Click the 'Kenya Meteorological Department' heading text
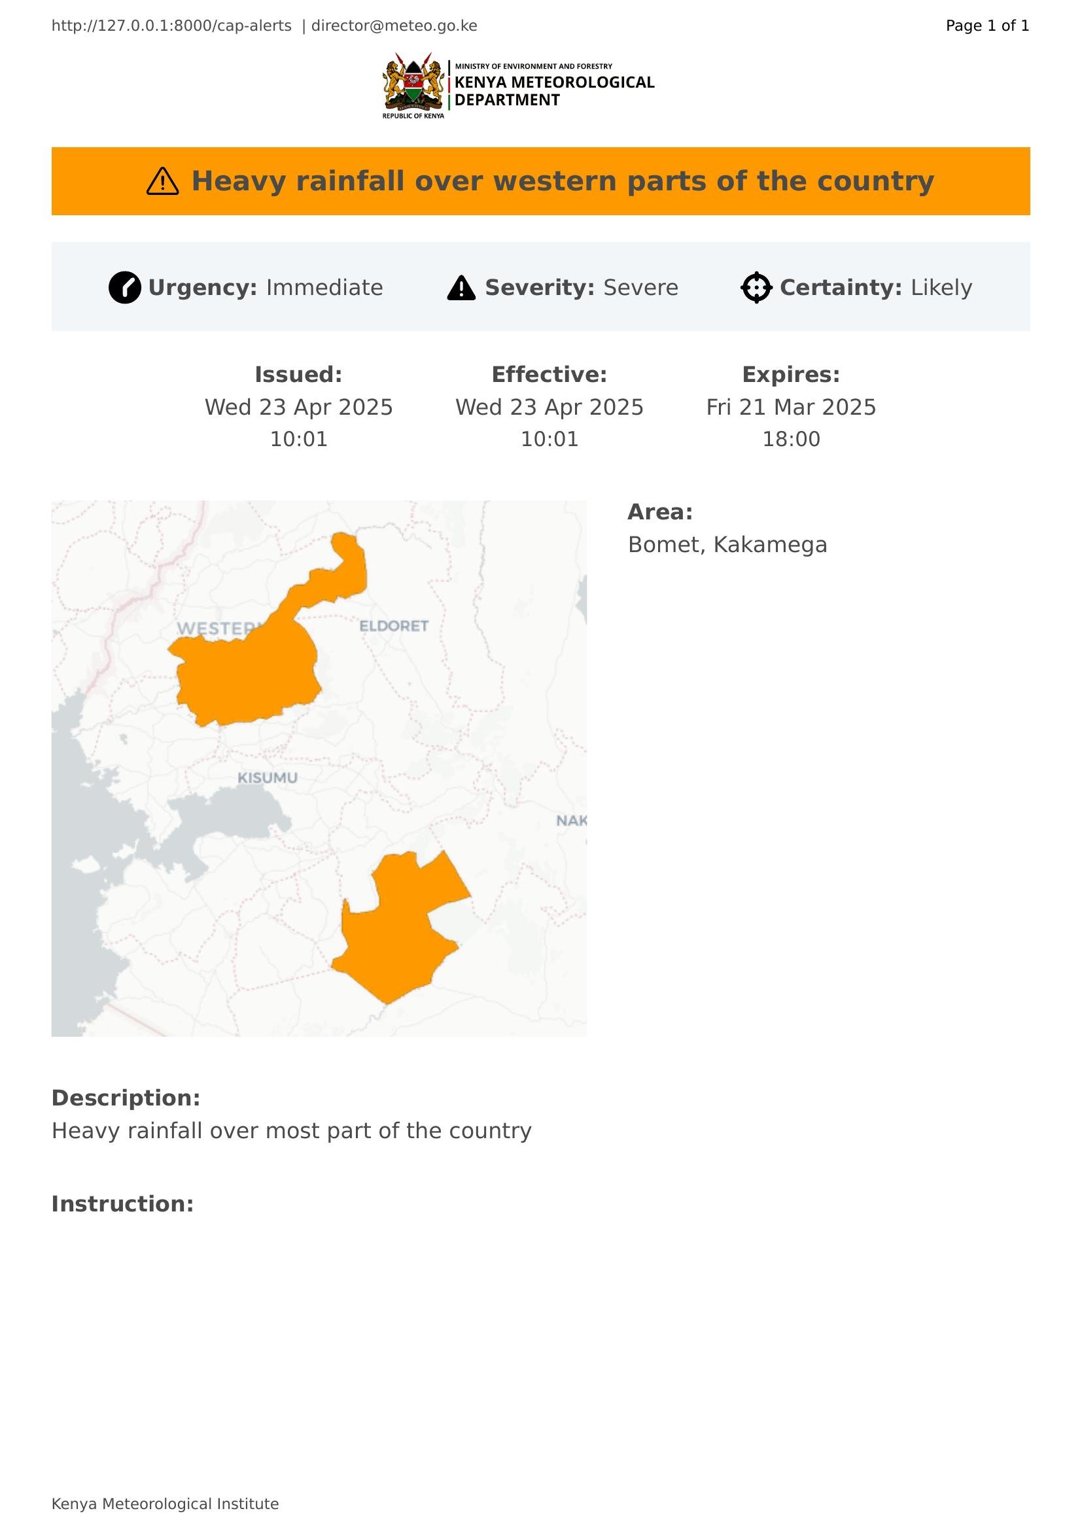The width and height of the screenshot is (1082, 1530). 553,91
